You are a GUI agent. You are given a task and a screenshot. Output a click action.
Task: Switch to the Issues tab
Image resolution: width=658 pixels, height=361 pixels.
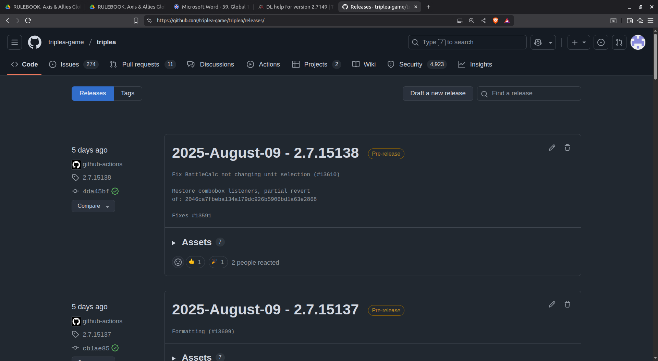tap(74, 64)
